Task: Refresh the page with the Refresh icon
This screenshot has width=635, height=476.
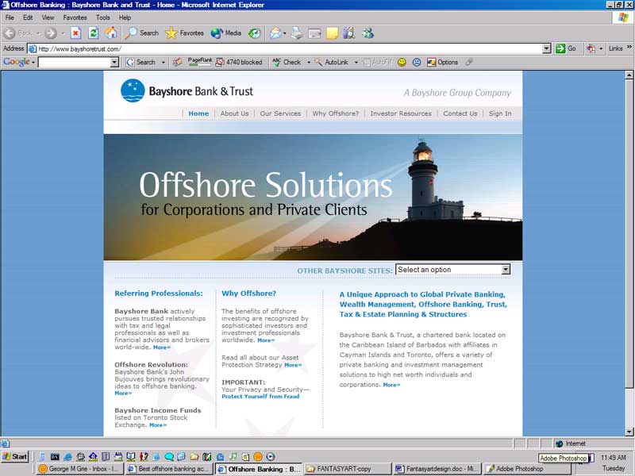Action: [x=93, y=33]
